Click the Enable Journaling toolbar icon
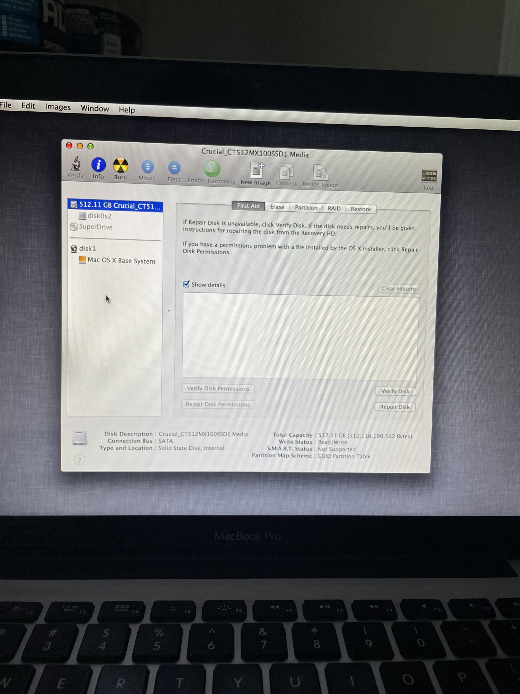 tap(211, 169)
